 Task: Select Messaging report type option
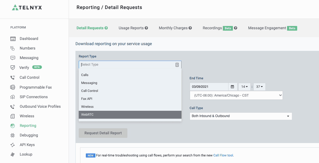[x=130, y=83]
